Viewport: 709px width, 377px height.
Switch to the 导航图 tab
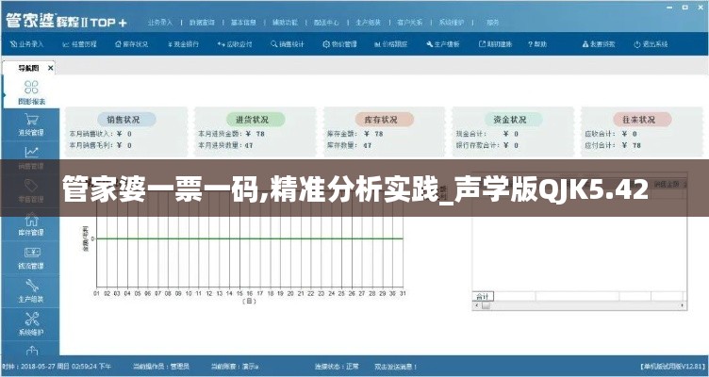click(x=28, y=68)
